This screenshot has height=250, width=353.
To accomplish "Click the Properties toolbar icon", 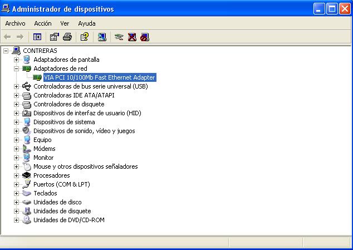I will pos(54,37).
